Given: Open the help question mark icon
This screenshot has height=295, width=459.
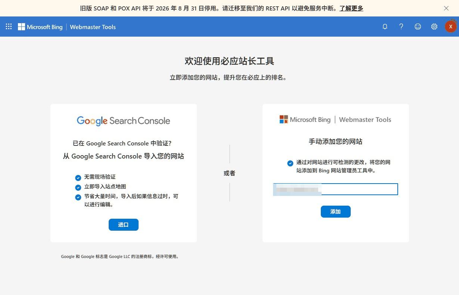Looking at the screenshot, I should tap(401, 27).
